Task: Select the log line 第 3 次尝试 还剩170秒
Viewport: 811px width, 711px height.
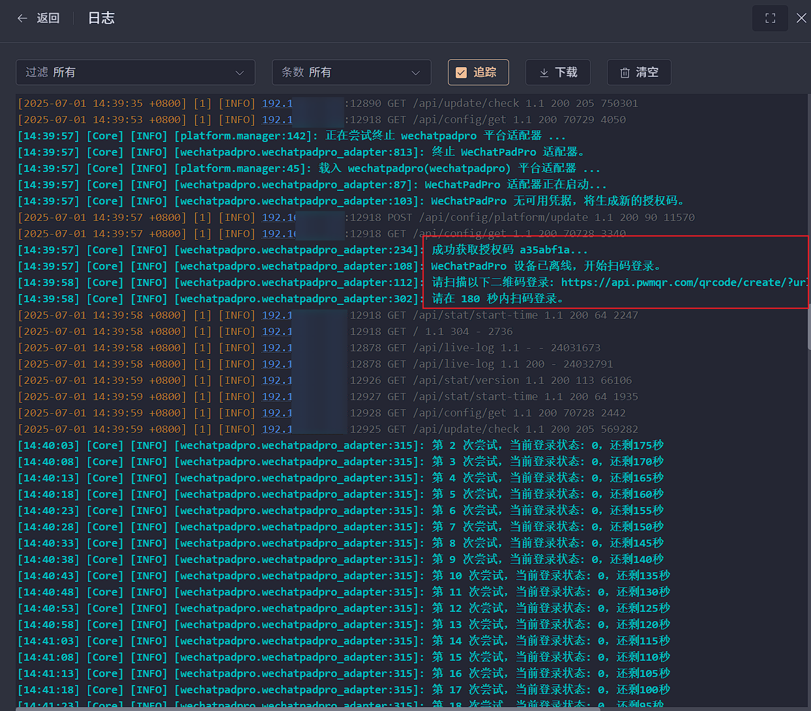Action: tap(340, 462)
